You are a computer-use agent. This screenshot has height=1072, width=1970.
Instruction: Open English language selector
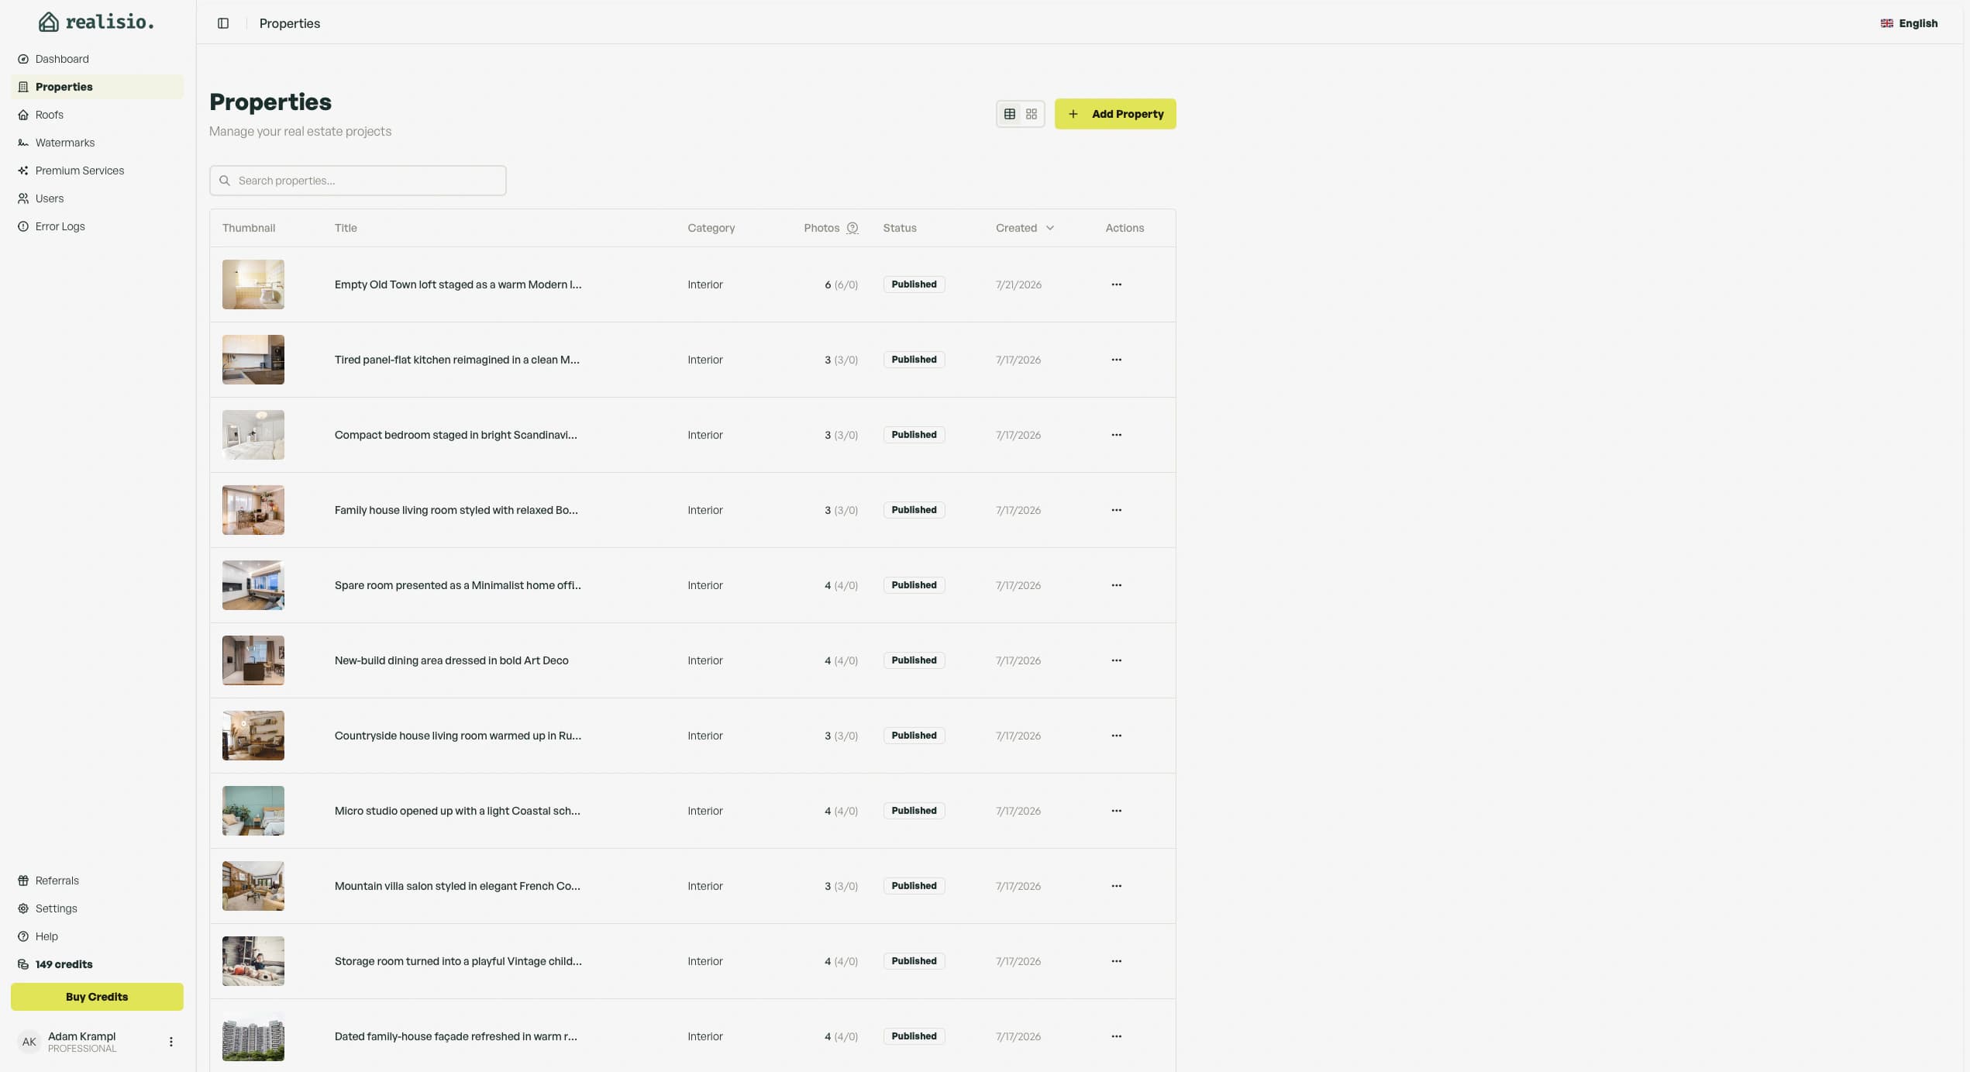point(1909,23)
